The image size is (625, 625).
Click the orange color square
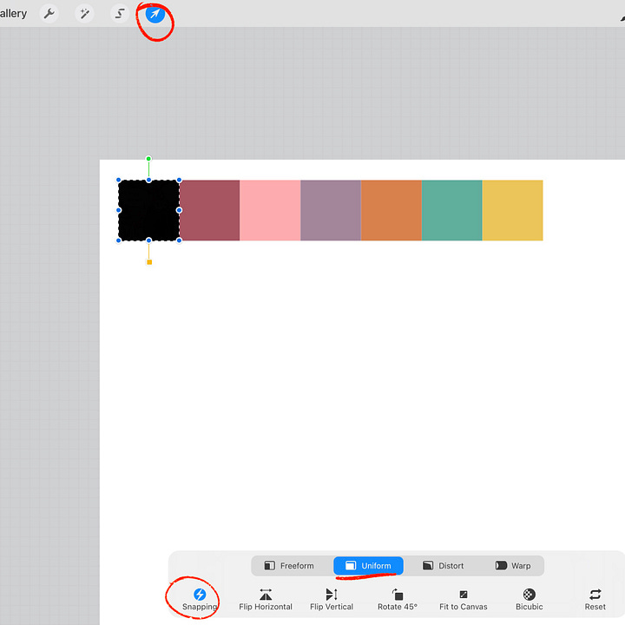click(391, 210)
